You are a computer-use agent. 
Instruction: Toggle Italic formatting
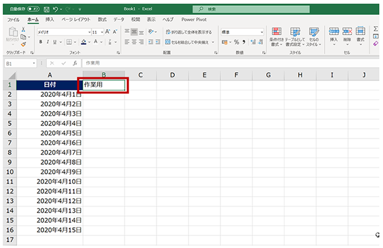(x=49, y=42)
